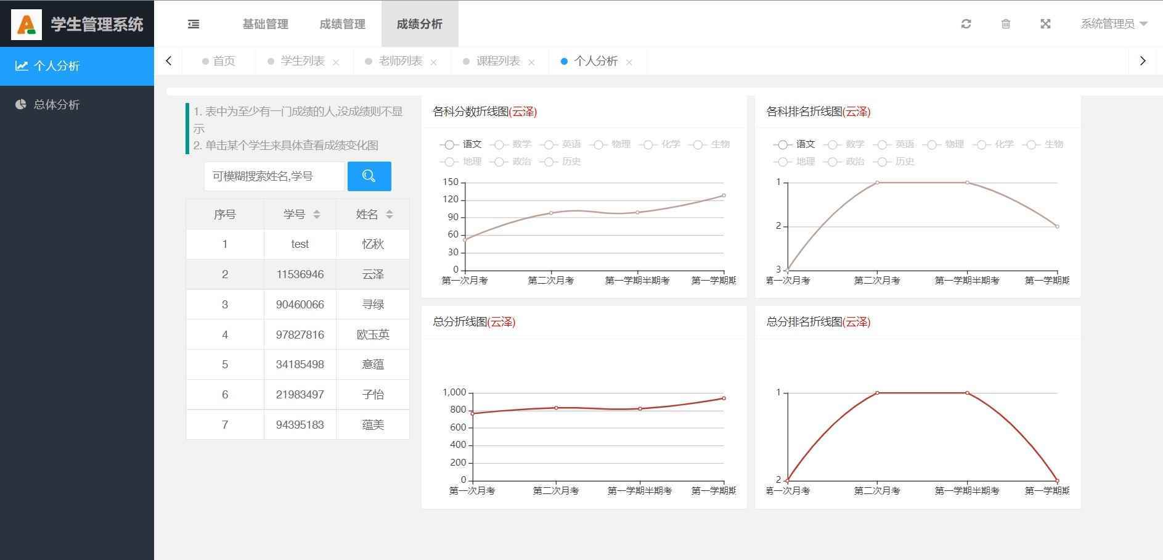Click student ID 90460066 cell

pyautogui.click(x=300, y=305)
